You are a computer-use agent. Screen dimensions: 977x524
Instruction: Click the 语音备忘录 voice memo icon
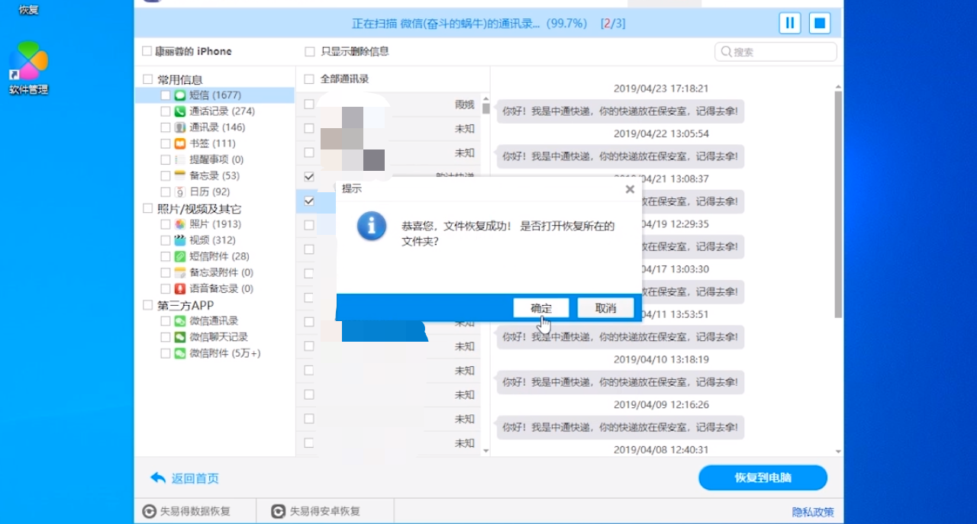[180, 288]
